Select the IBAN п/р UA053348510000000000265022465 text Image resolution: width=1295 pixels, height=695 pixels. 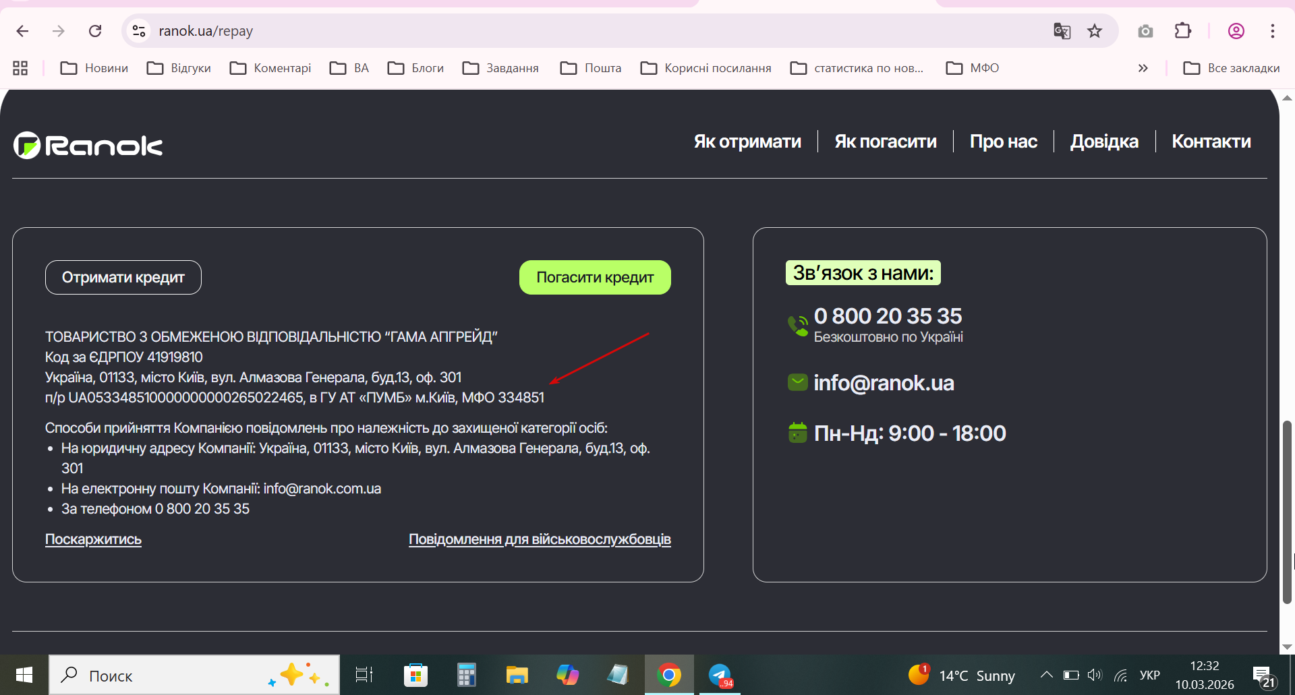[x=175, y=398]
